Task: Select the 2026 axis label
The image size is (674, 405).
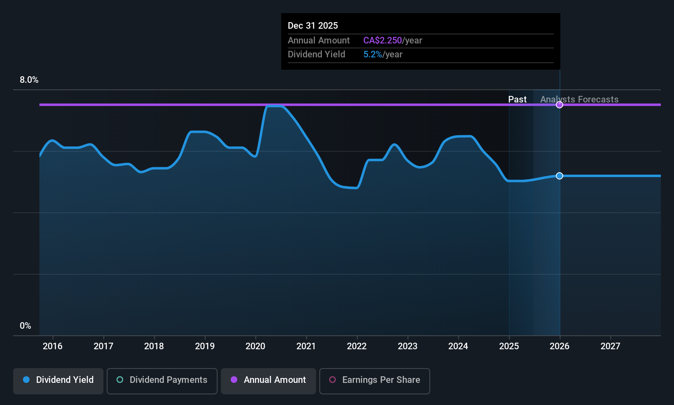Action: tap(559, 346)
